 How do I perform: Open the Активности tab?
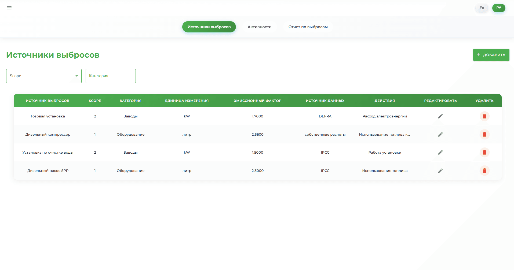[259, 27]
